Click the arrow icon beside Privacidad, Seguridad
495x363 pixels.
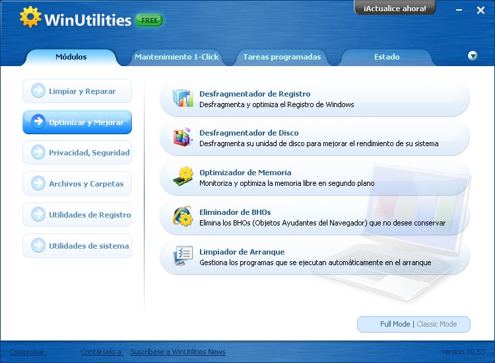point(38,152)
